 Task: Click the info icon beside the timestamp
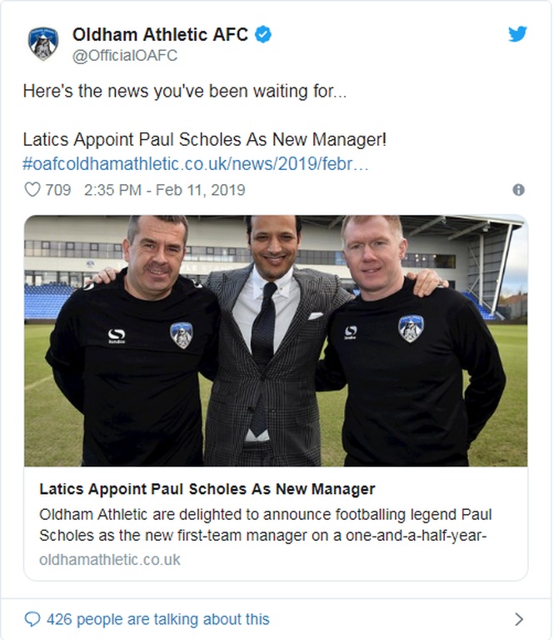pyautogui.click(x=518, y=190)
